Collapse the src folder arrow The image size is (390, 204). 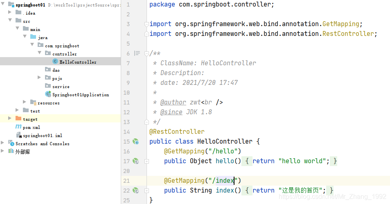click(10, 20)
